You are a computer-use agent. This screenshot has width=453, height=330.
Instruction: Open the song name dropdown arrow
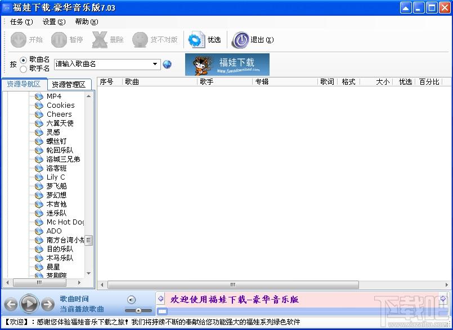(155, 64)
